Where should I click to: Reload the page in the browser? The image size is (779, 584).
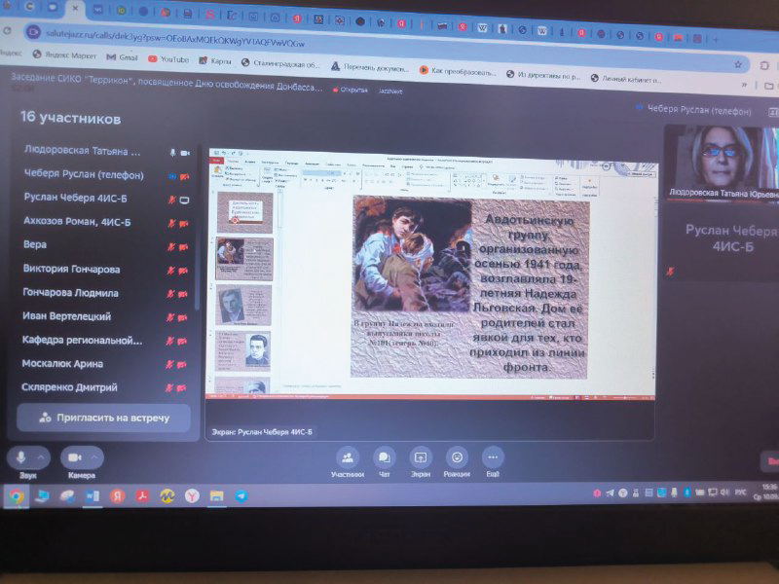tap(7, 31)
